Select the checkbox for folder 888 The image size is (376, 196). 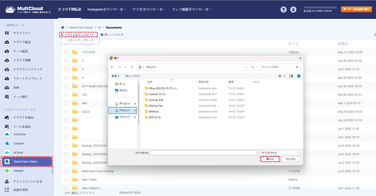click(66, 103)
